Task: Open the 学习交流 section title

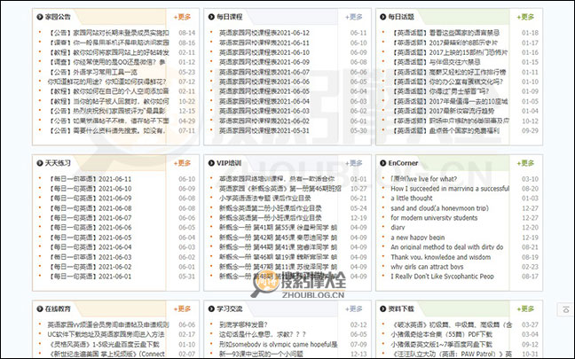Action: [x=233, y=310]
